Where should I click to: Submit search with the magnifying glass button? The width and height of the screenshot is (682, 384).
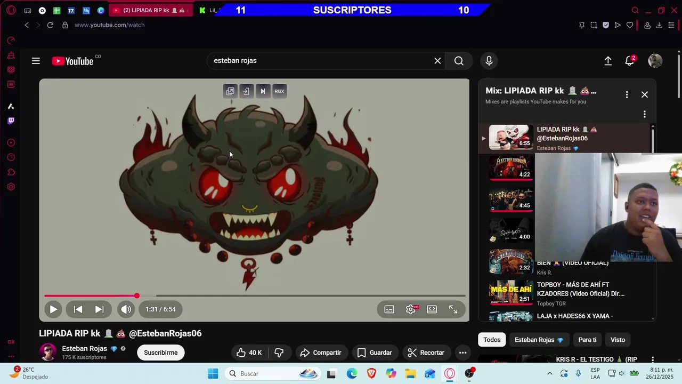459,61
